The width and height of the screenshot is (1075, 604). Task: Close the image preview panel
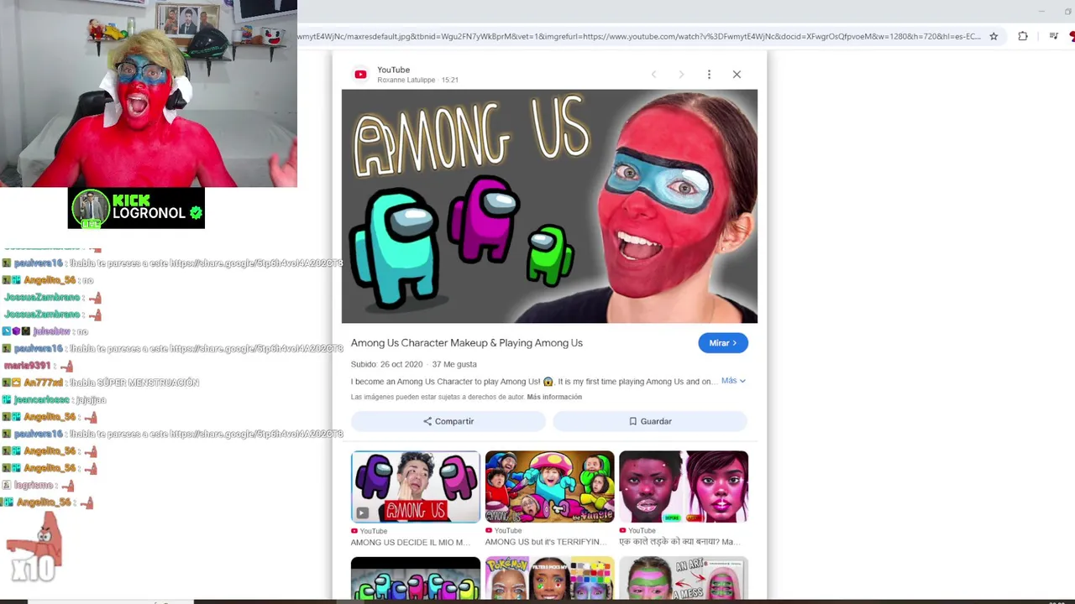click(x=737, y=75)
